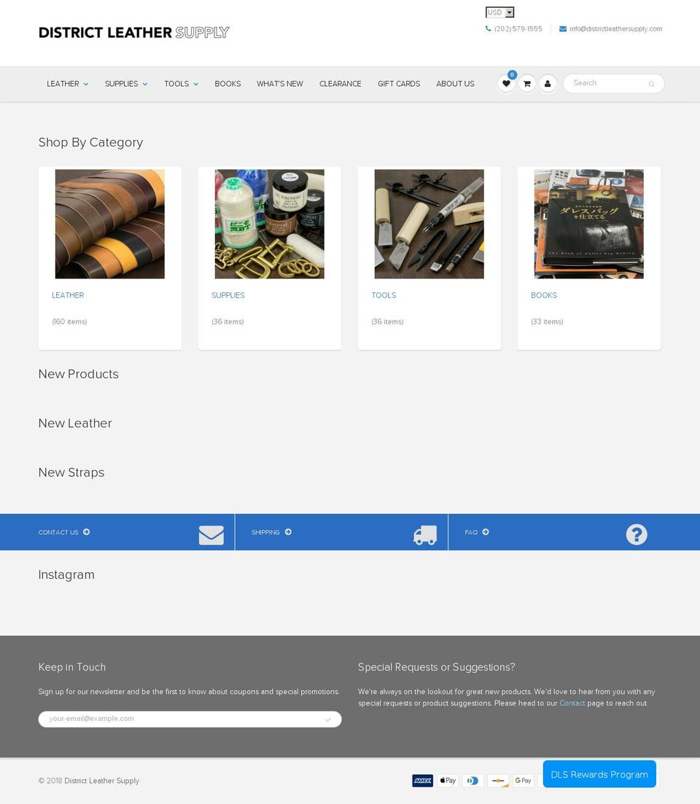Viewport: 700px width, 804px height.
Task: Click the wishlist count badge
Action: (x=512, y=75)
